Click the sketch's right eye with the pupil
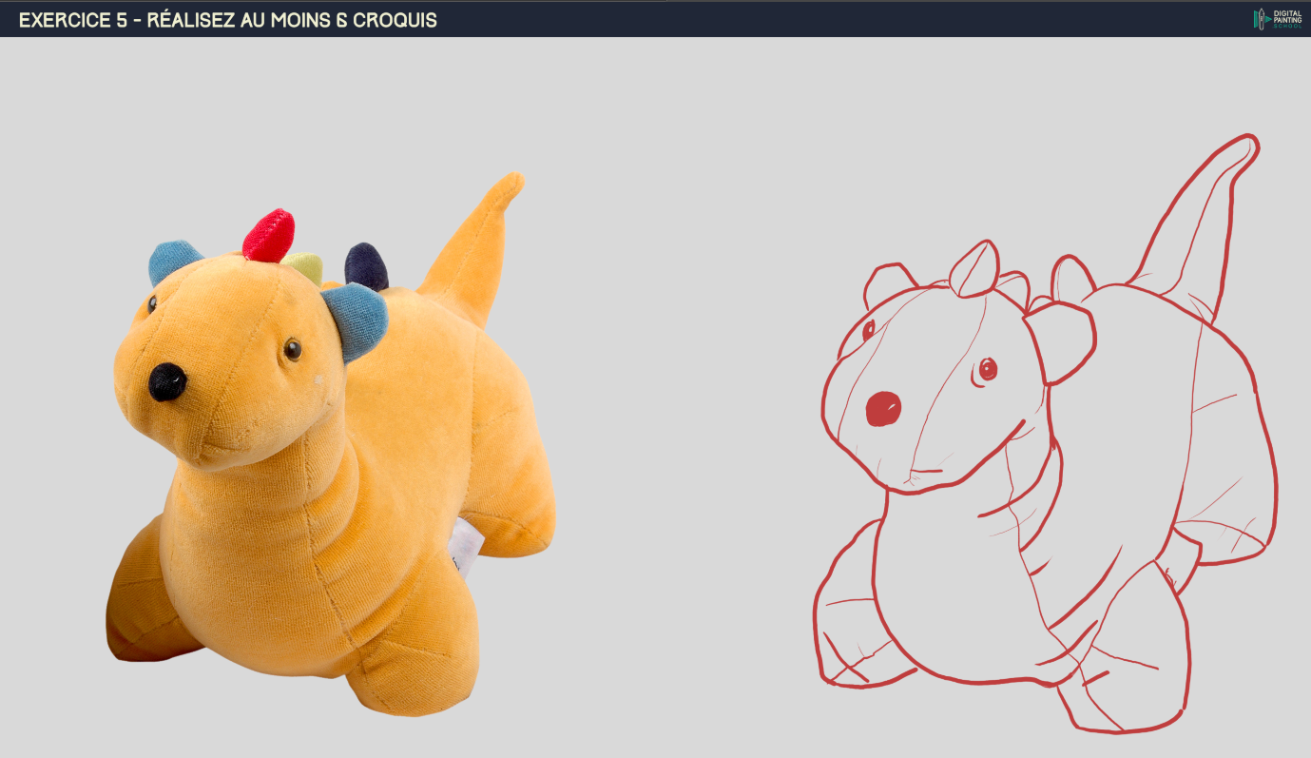This screenshot has width=1311, height=758. tap(988, 369)
